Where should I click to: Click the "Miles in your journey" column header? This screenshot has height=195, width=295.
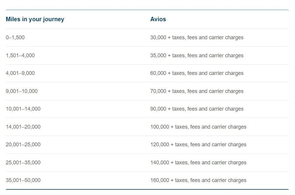click(35, 19)
